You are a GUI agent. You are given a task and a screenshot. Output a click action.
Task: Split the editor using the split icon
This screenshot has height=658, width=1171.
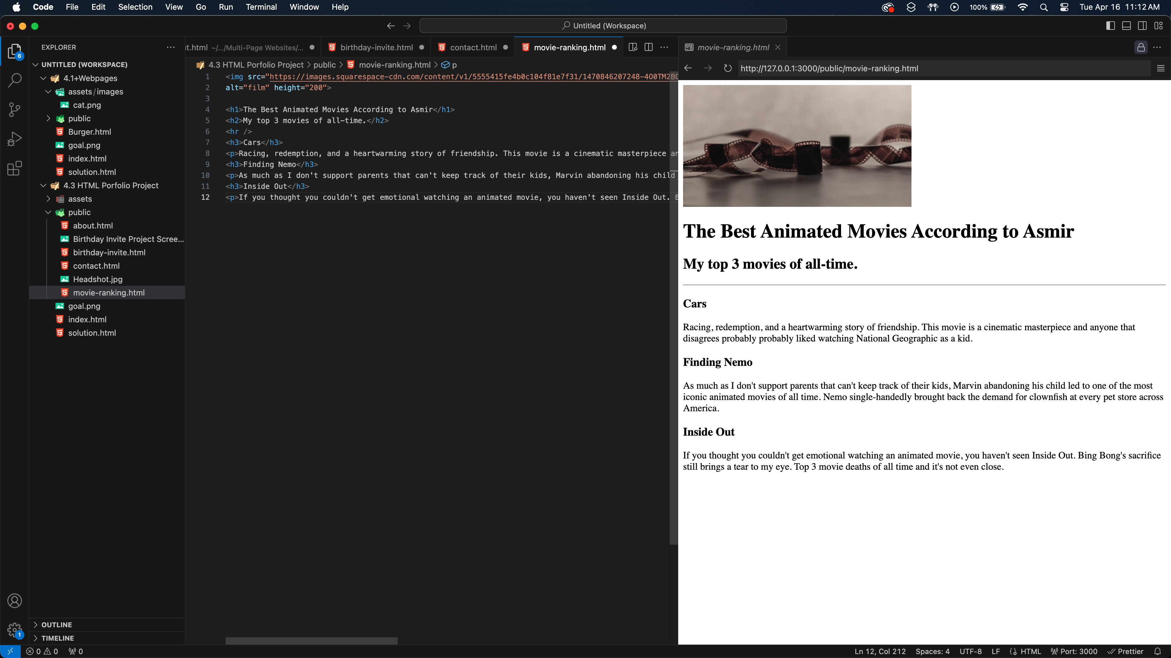tap(648, 47)
